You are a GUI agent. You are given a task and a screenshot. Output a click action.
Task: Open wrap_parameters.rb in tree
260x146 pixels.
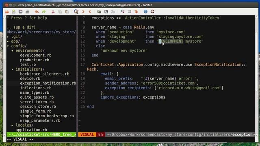(40, 120)
